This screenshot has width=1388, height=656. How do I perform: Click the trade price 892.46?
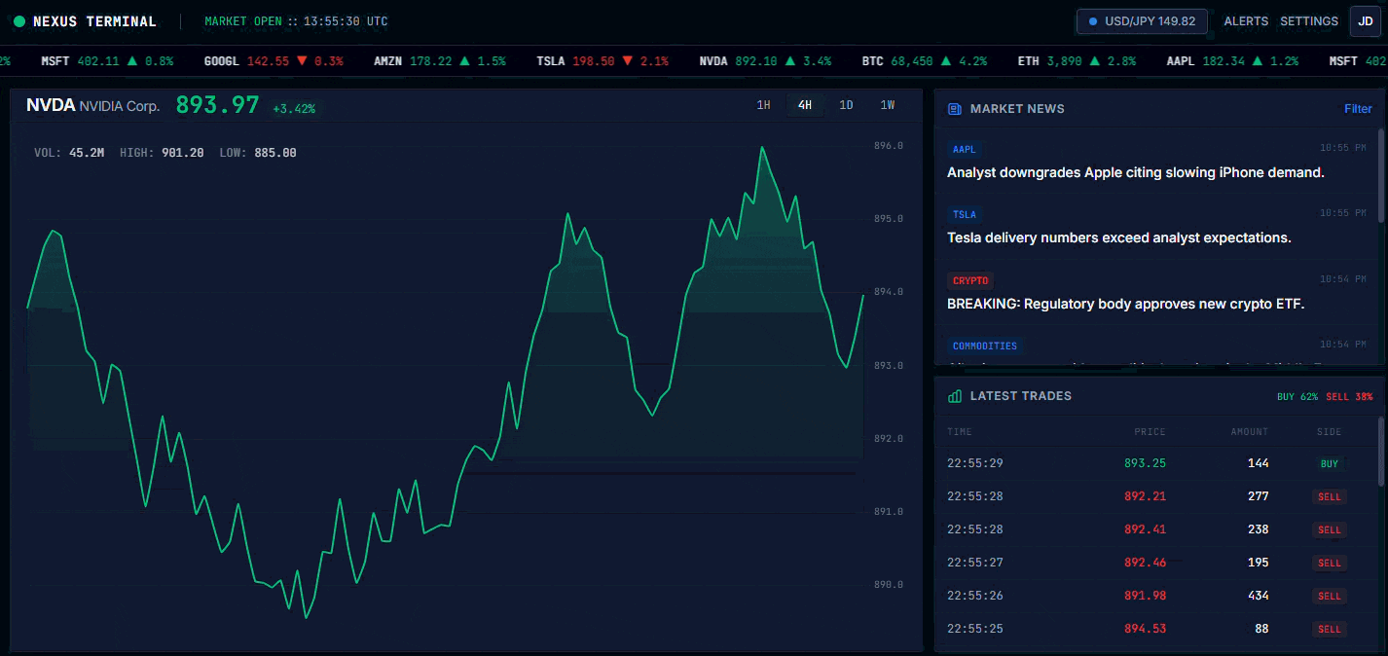coord(1145,563)
